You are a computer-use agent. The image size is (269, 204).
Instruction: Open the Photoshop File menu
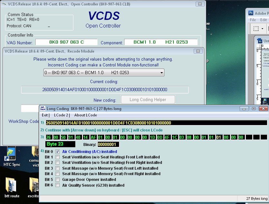coord(253,20)
